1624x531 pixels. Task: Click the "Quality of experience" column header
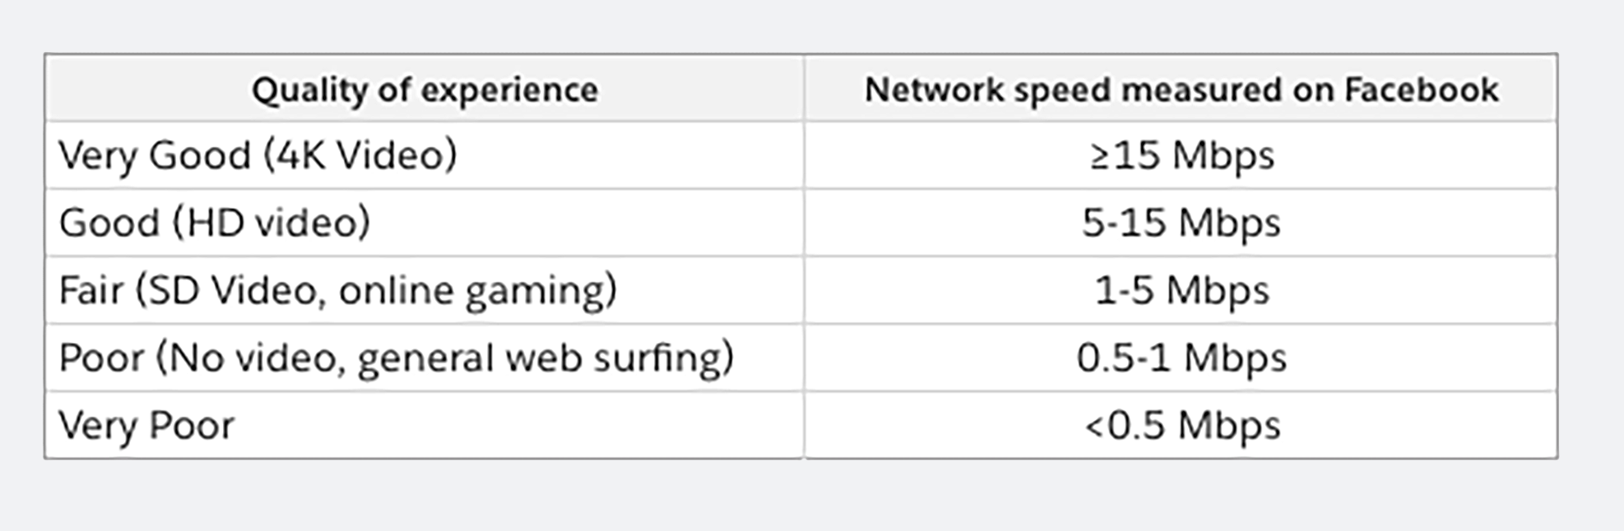pyautogui.click(x=425, y=90)
